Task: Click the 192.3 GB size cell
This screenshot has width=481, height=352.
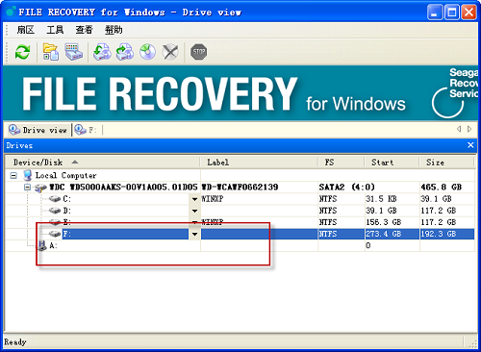Action: 439,234
